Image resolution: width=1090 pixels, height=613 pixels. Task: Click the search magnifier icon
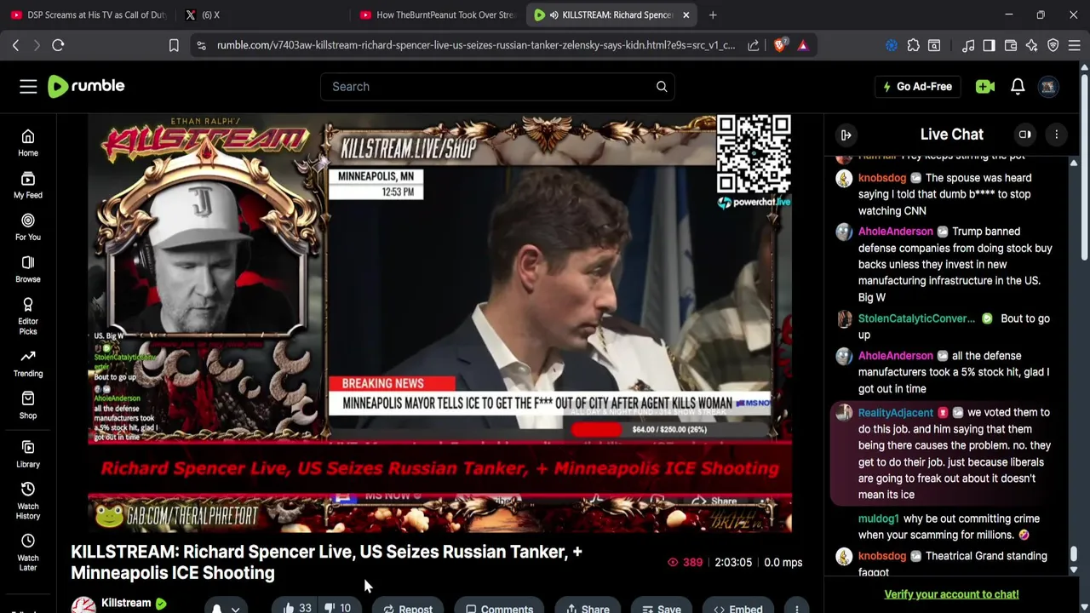662,86
